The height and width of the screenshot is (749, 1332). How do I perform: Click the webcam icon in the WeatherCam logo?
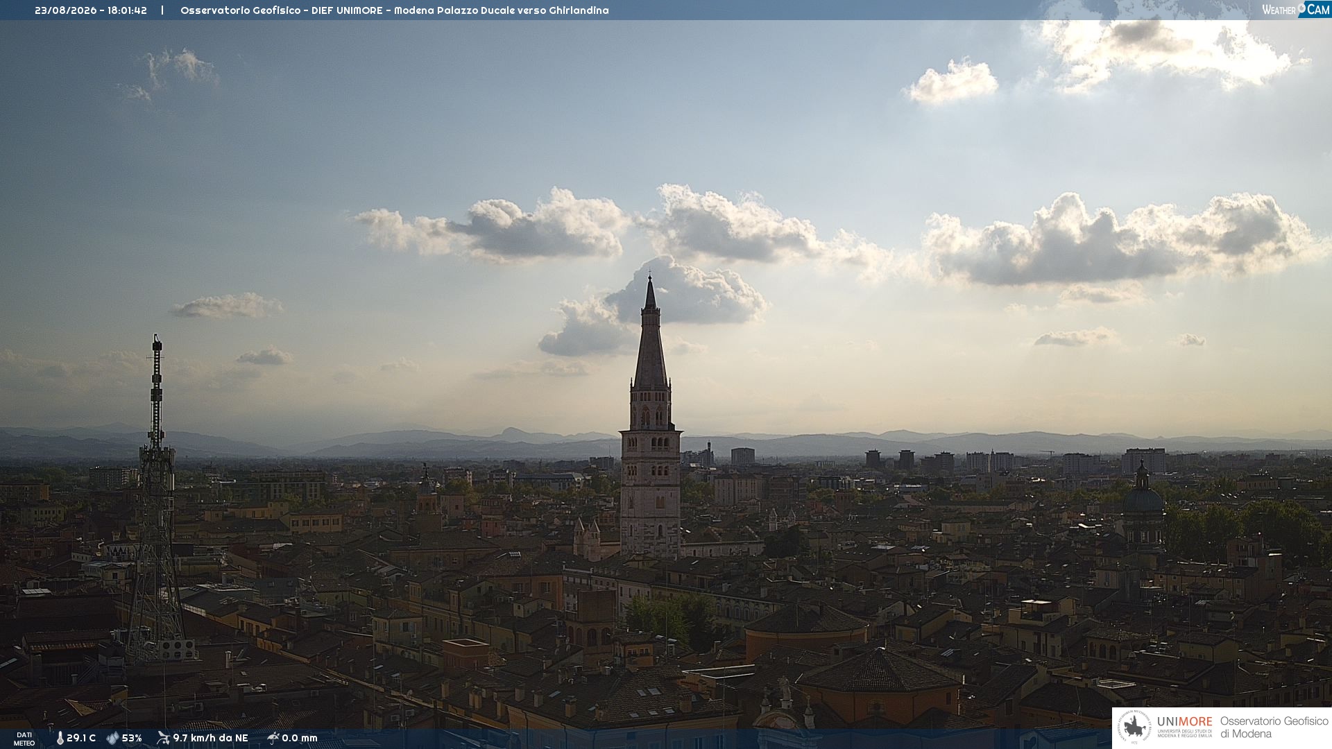pos(1301,8)
